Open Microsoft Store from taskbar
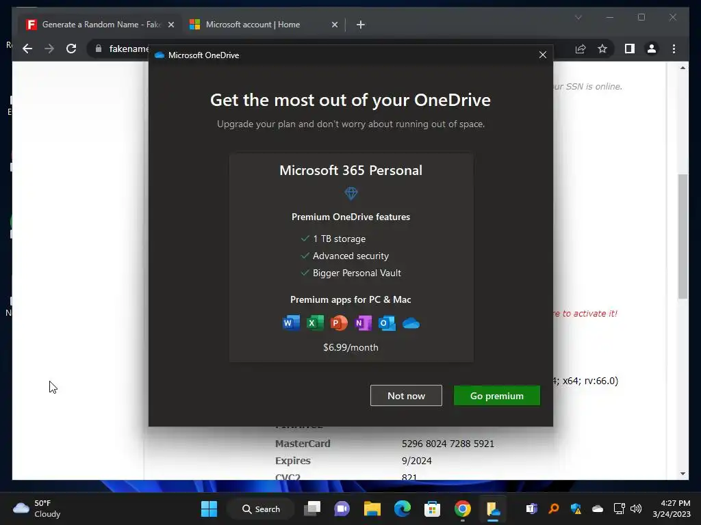Image resolution: width=701 pixels, height=525 pixels. pyautogui.click(x=433, y=509)
